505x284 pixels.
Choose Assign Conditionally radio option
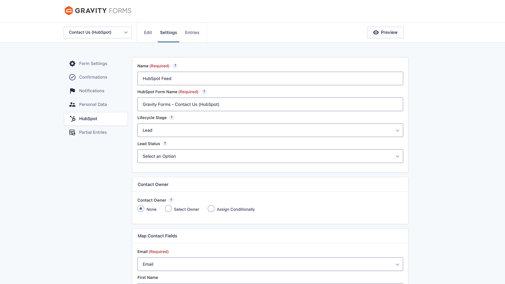211,209
